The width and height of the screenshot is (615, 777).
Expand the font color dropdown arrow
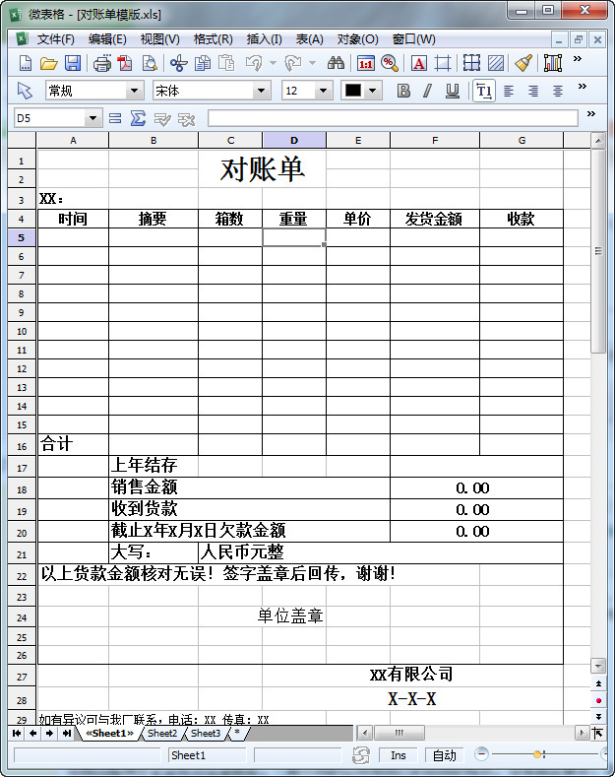tap(373, 91)
